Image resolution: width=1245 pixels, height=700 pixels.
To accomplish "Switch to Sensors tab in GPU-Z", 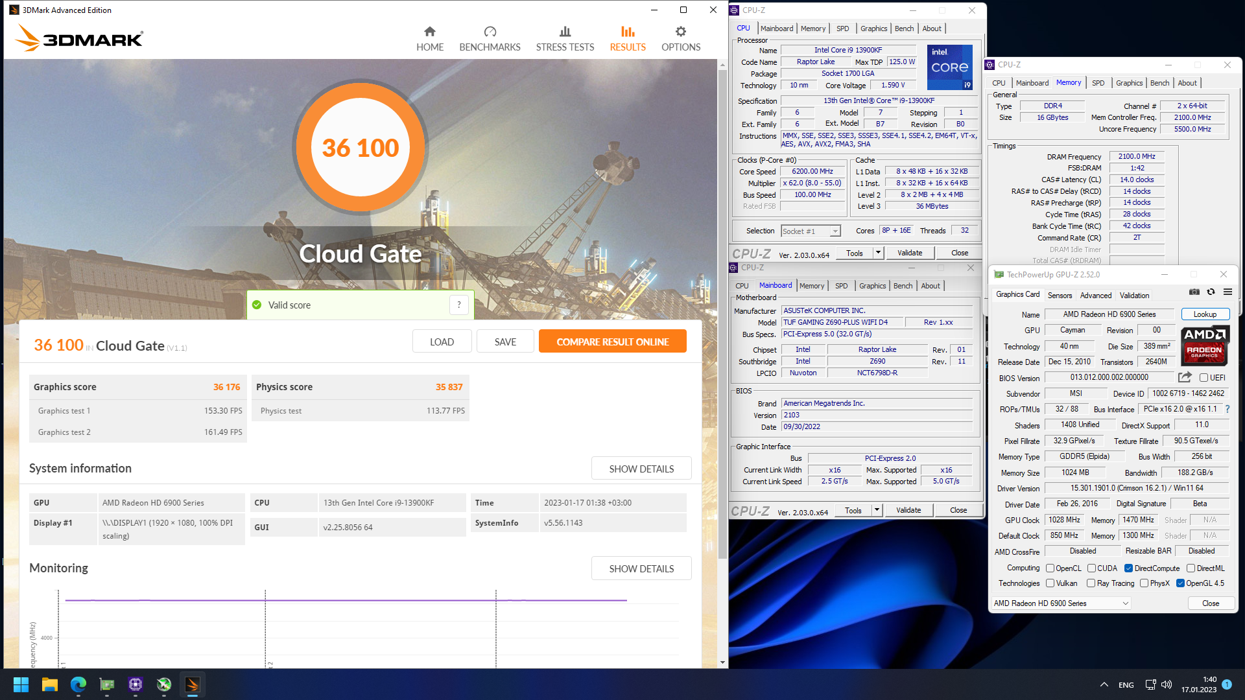I will click(1060, 296).
